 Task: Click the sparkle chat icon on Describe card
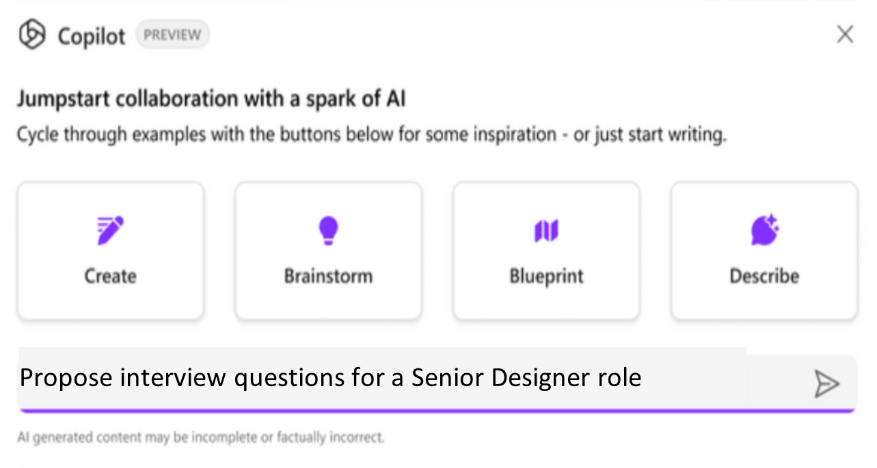(765, 230)
